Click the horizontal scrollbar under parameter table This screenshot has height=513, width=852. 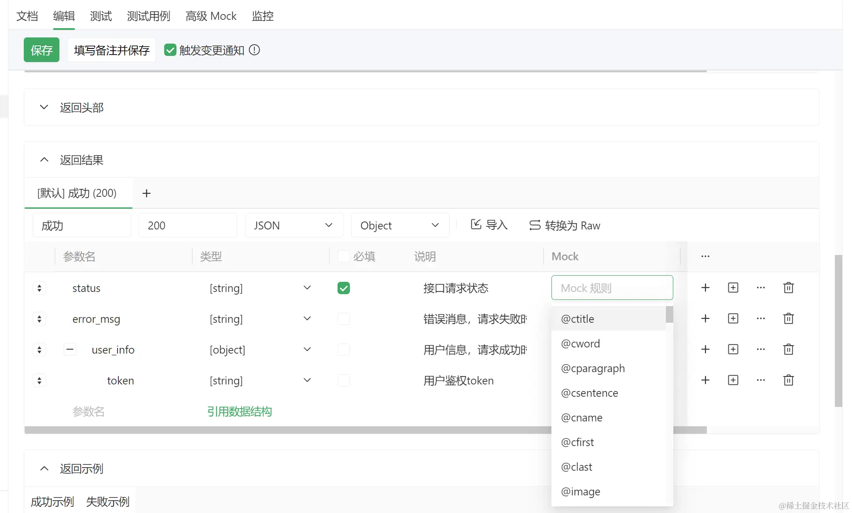[x=286, y=430]
